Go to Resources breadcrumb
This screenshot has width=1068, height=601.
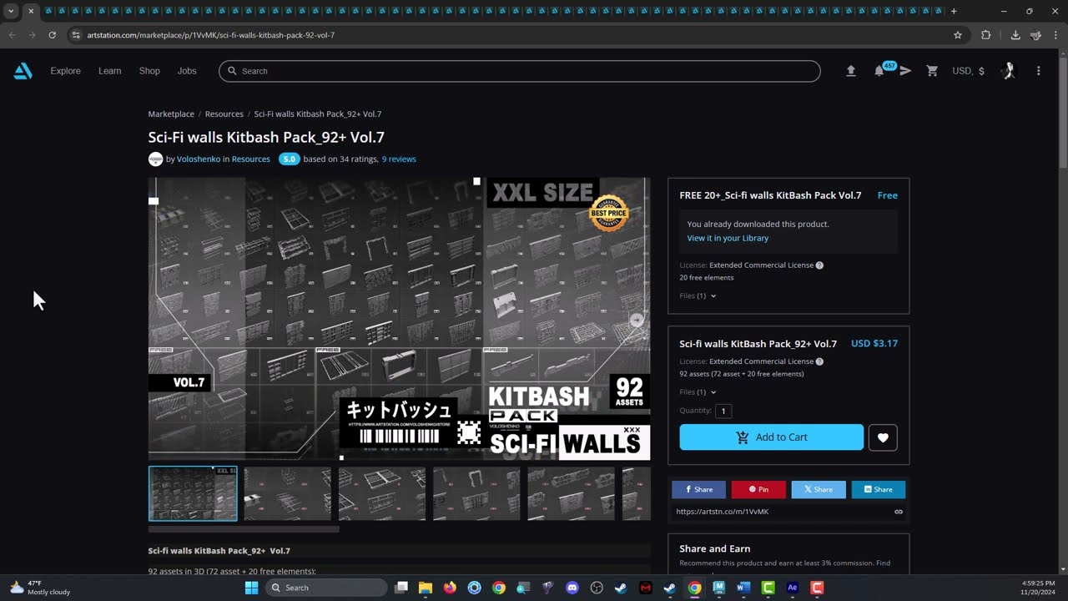[224, 114]
